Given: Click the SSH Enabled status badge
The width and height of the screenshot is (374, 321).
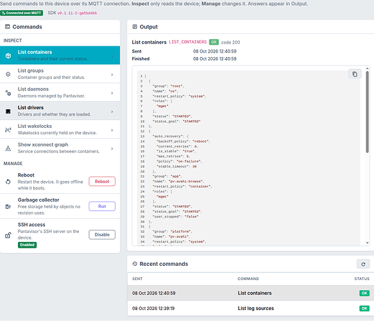Looking at the screenshot, I should [27, 245].
